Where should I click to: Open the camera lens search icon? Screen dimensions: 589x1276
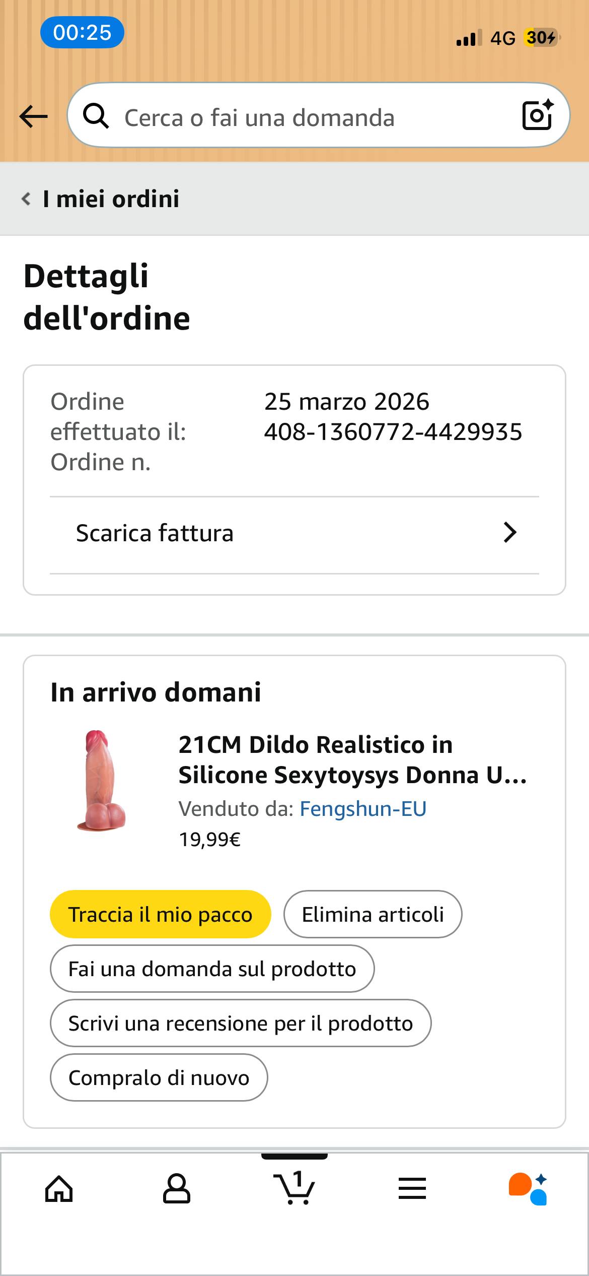pyautogui.click(x=538, y=115)
